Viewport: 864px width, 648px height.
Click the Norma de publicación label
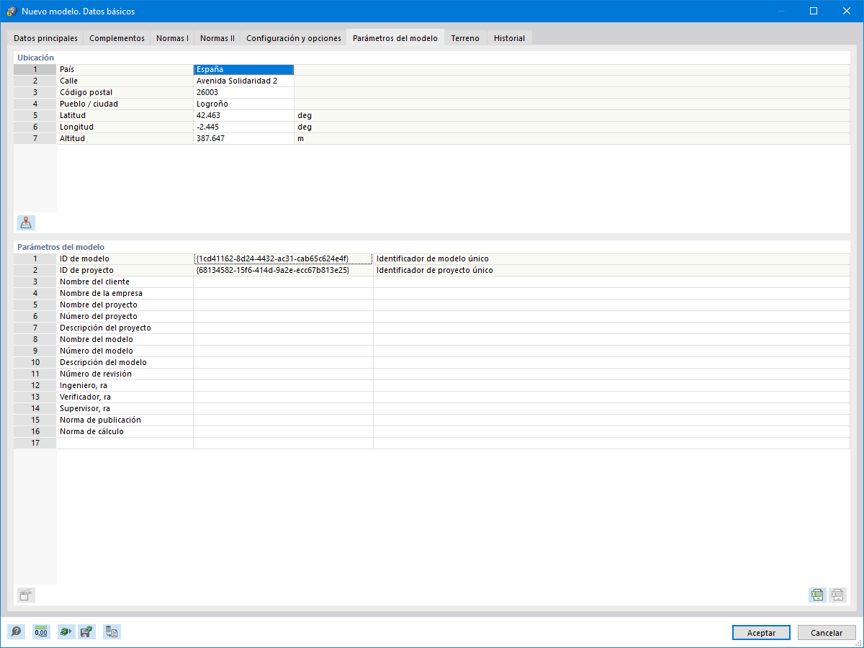(100, 420)
